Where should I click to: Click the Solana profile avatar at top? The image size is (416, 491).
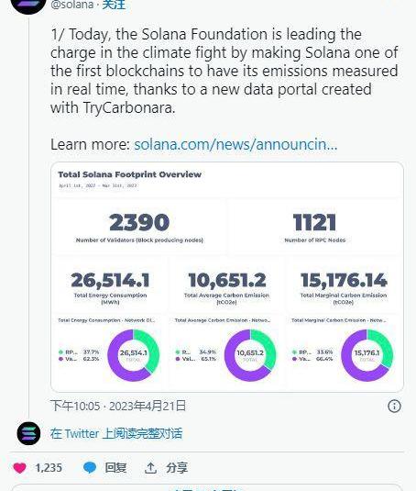click(28, 5)
